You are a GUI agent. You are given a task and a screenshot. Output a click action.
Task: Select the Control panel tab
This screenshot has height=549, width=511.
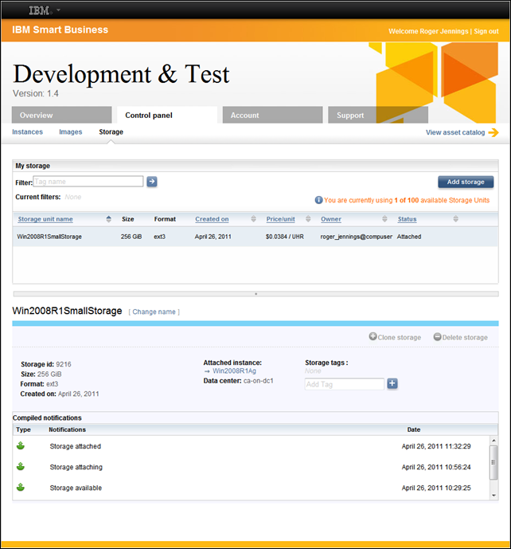[167, 116]
